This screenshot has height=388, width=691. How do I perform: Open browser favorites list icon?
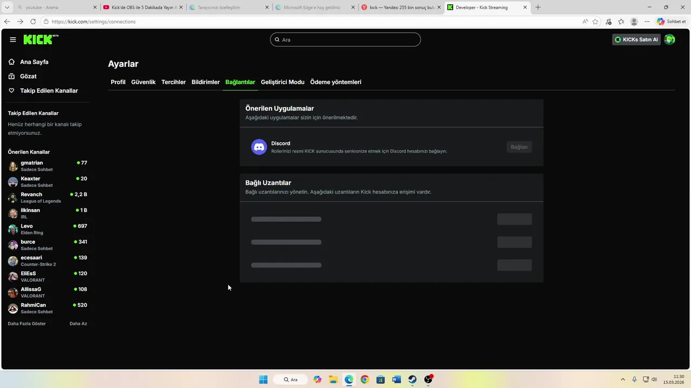click(x=621, y=22)
